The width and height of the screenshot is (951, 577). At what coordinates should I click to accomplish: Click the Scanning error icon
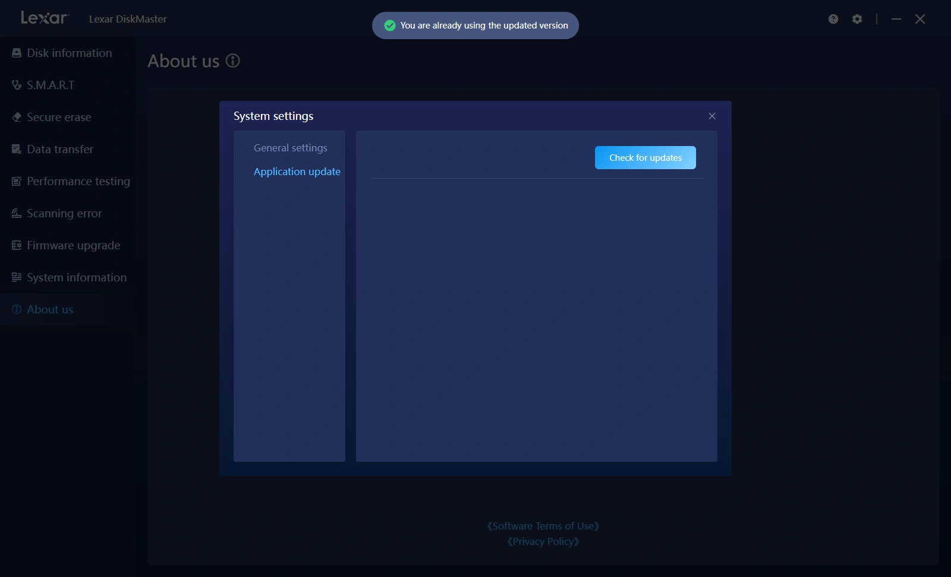coord(17,213)
